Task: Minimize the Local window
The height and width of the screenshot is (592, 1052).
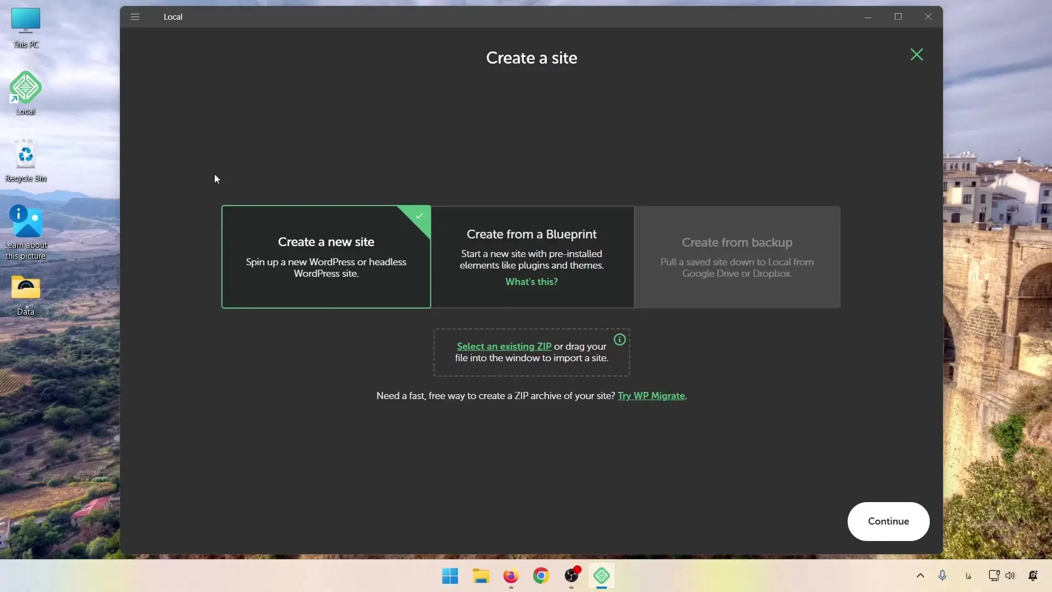Action: tap(868, 16)
